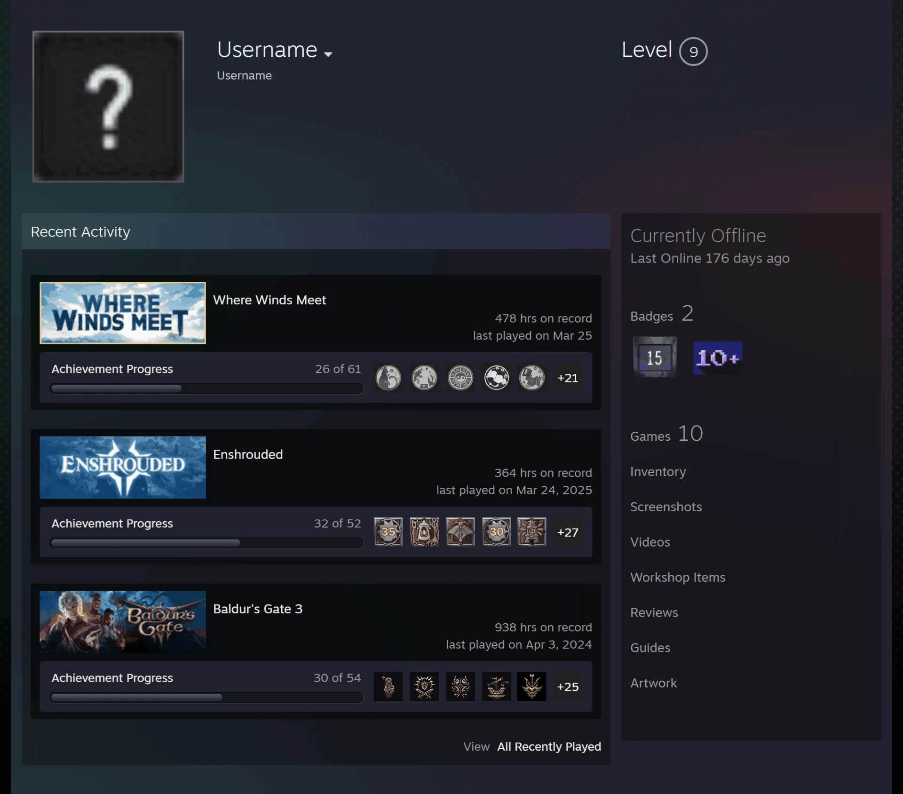Click fourth Where Winds Meet achievement icon
The width and height of the screenshot is (903, 794).
pyautogui.click(x=497, y=378)
